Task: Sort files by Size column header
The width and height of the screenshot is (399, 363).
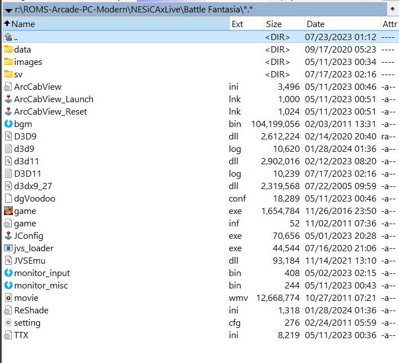Action: [284, 24]
